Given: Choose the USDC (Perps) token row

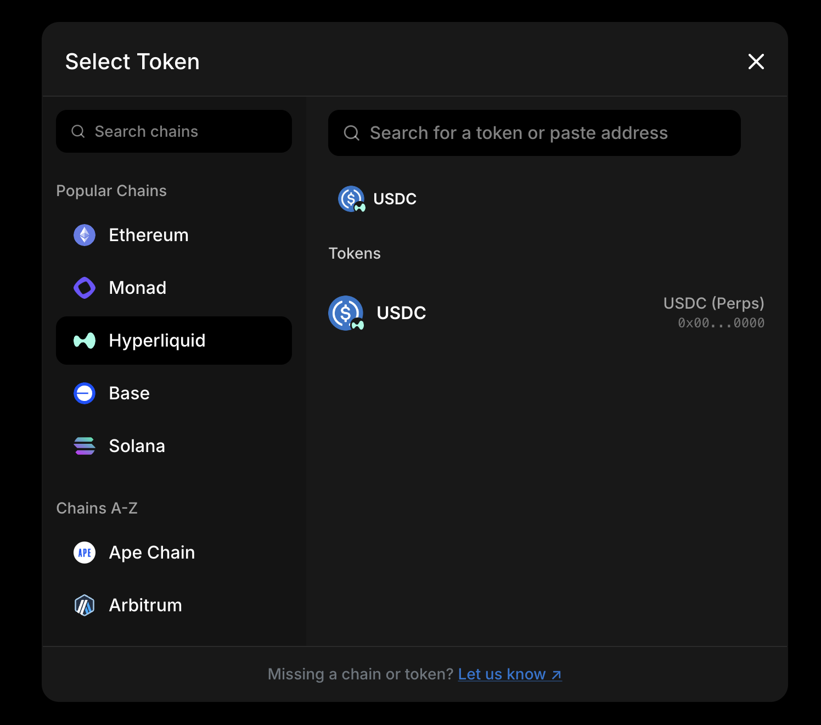Looking at the screenshot, I should [546, 313].
